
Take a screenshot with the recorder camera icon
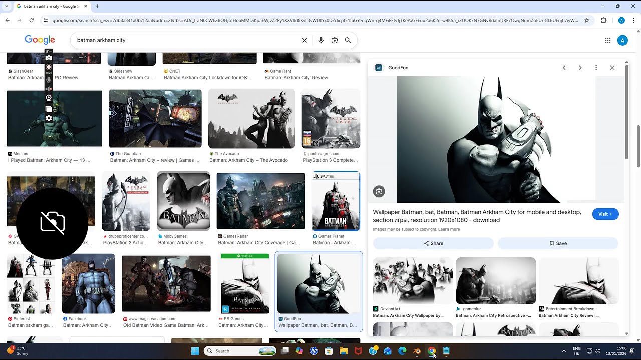(x=49, y=58)
